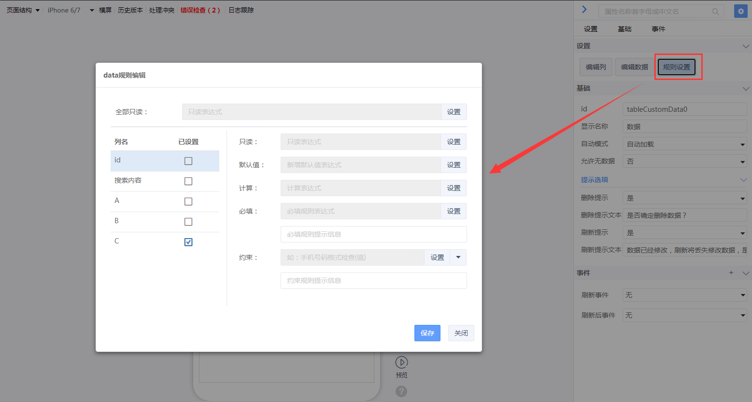Screen dimensions: 752x402
Task: Switch to the 基础 tab
Action: (624, 29)
